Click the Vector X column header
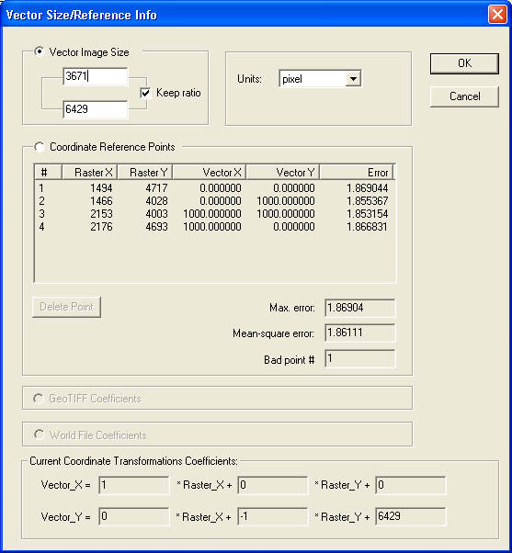 pyautogui.click(x=210, y=172)
